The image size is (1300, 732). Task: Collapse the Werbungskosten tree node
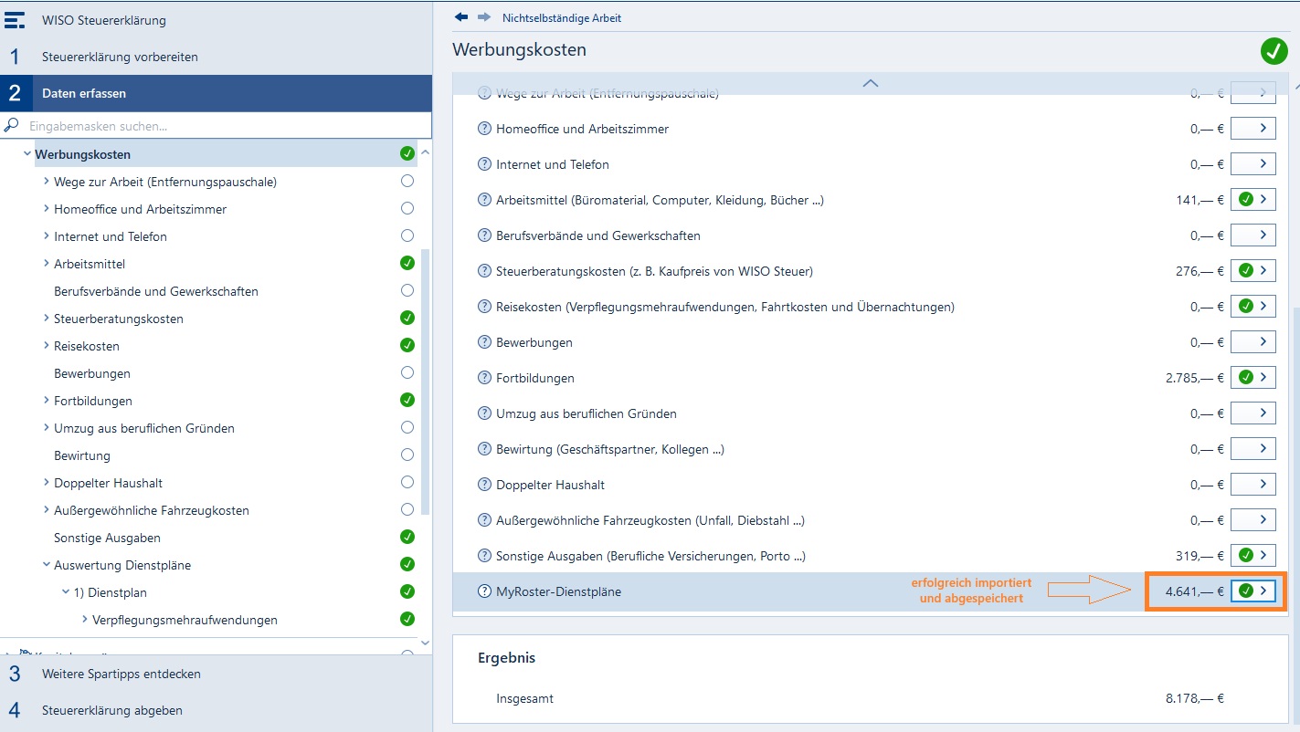click(x=27, y=154)
